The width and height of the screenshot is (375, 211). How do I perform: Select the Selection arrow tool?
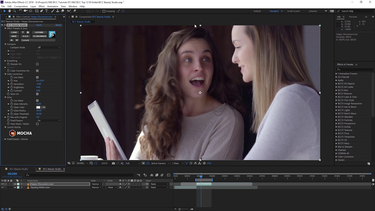(x=5, y=11)
